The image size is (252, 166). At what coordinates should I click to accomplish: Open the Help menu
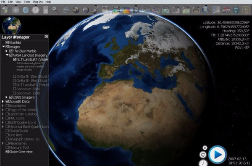tap(48, 2)
